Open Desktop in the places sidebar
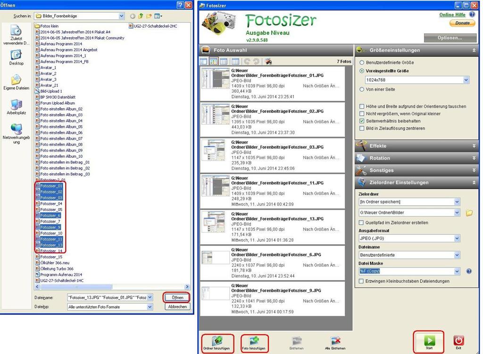Image resolution: width=483 pixels, height=354 pixels. (16, 57)
